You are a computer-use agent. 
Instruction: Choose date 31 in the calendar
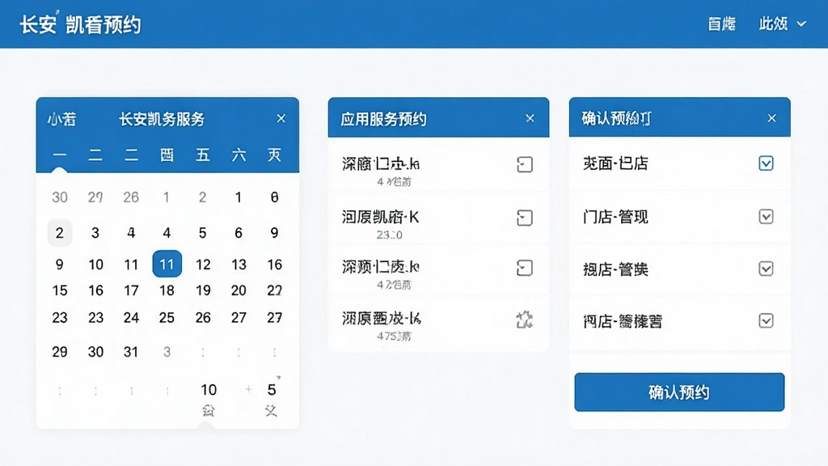pyautogui.click(x=131, y=352)
